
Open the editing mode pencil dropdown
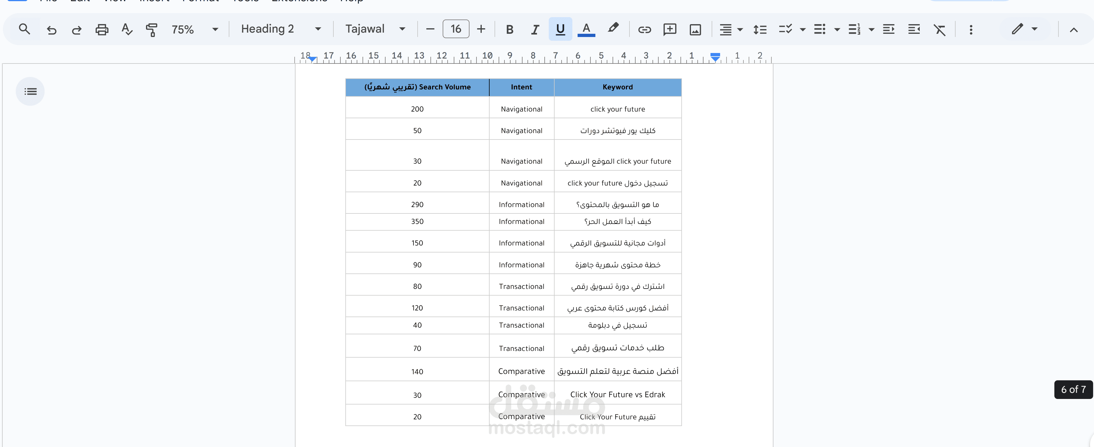pyautogui.click(x=1025, y=29)
